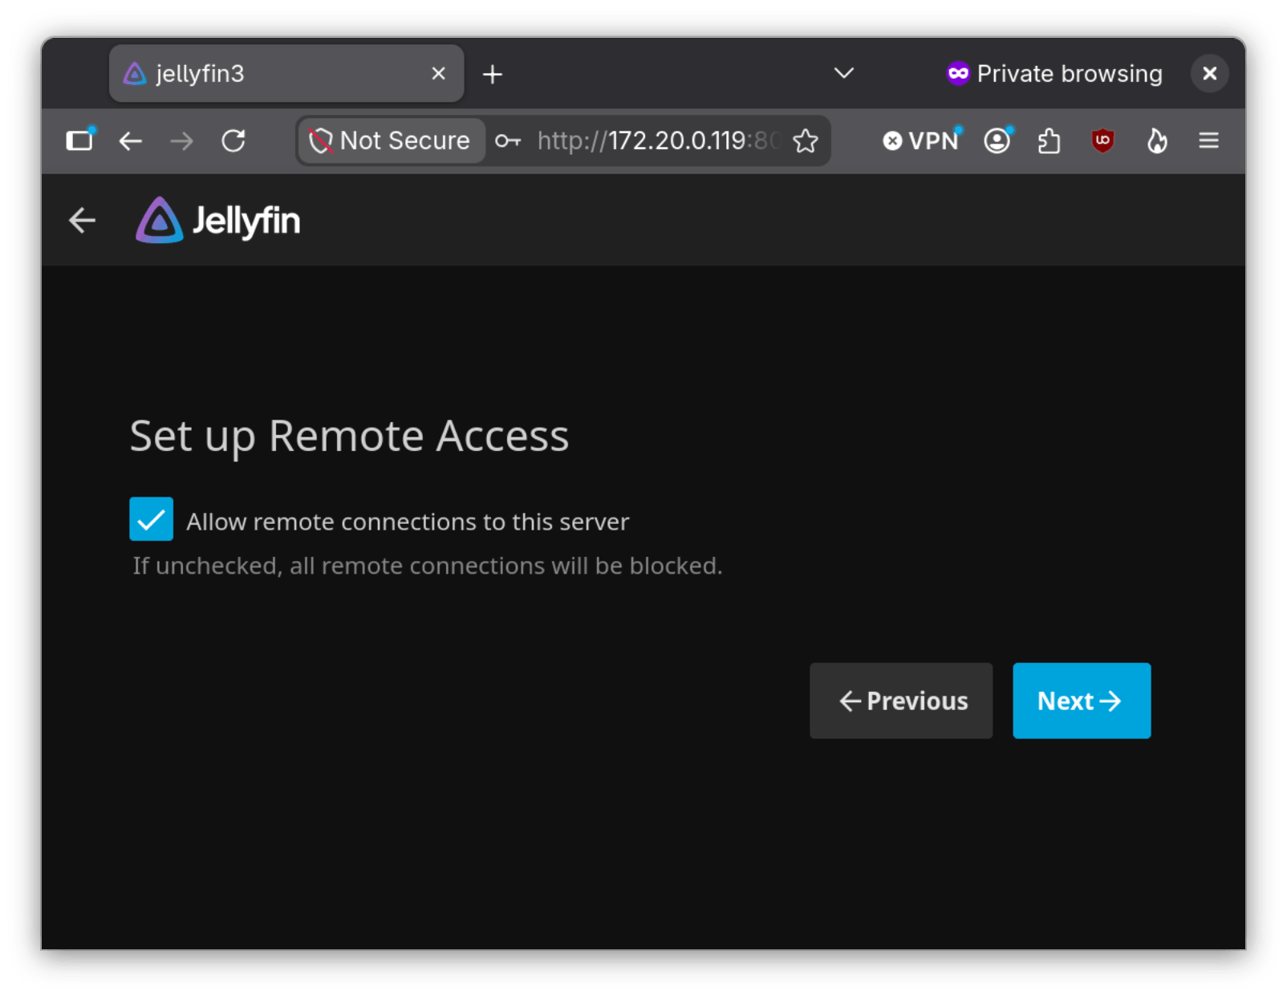Click the Private browsing indicator
Screen dimensions: 1287x995
click(1054, 74)
